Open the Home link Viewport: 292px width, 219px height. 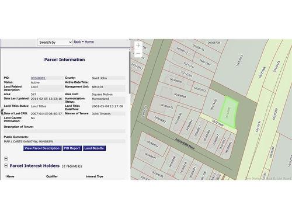[x=89, y=42]
